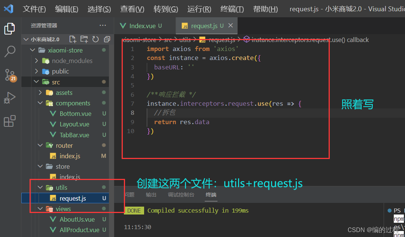This screenshot has height=237, width=405.
Task: Switch to the 终端 panel tab
Action: (x=211, y=195)
